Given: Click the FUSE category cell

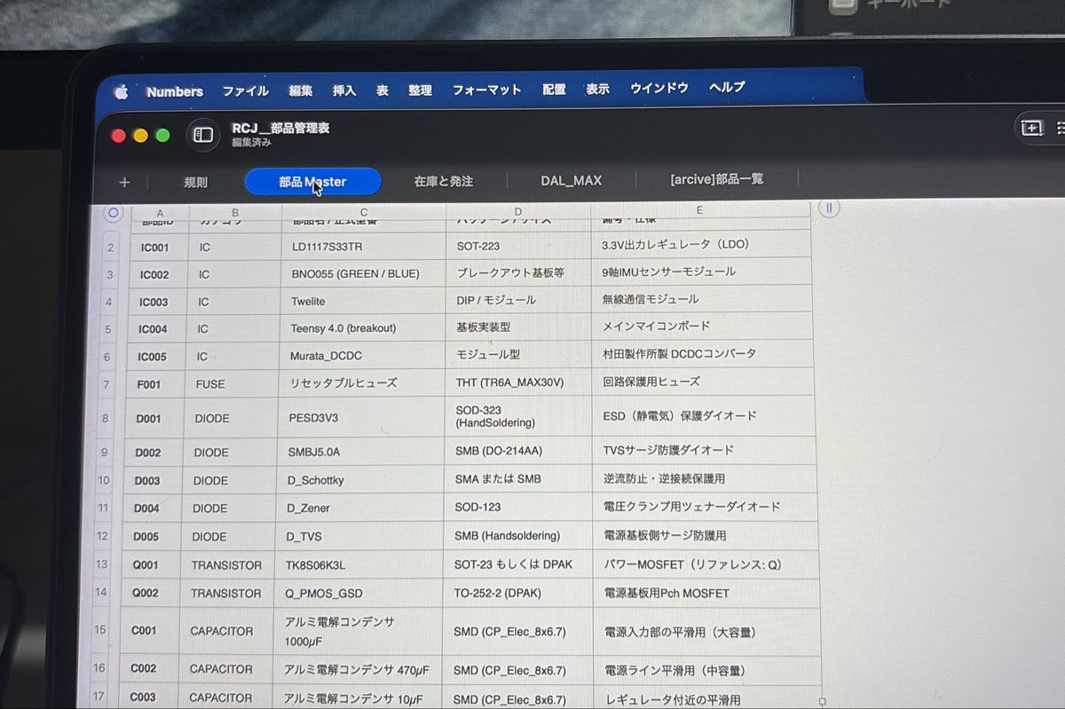Looking at the screenshot, I should 230,384.
